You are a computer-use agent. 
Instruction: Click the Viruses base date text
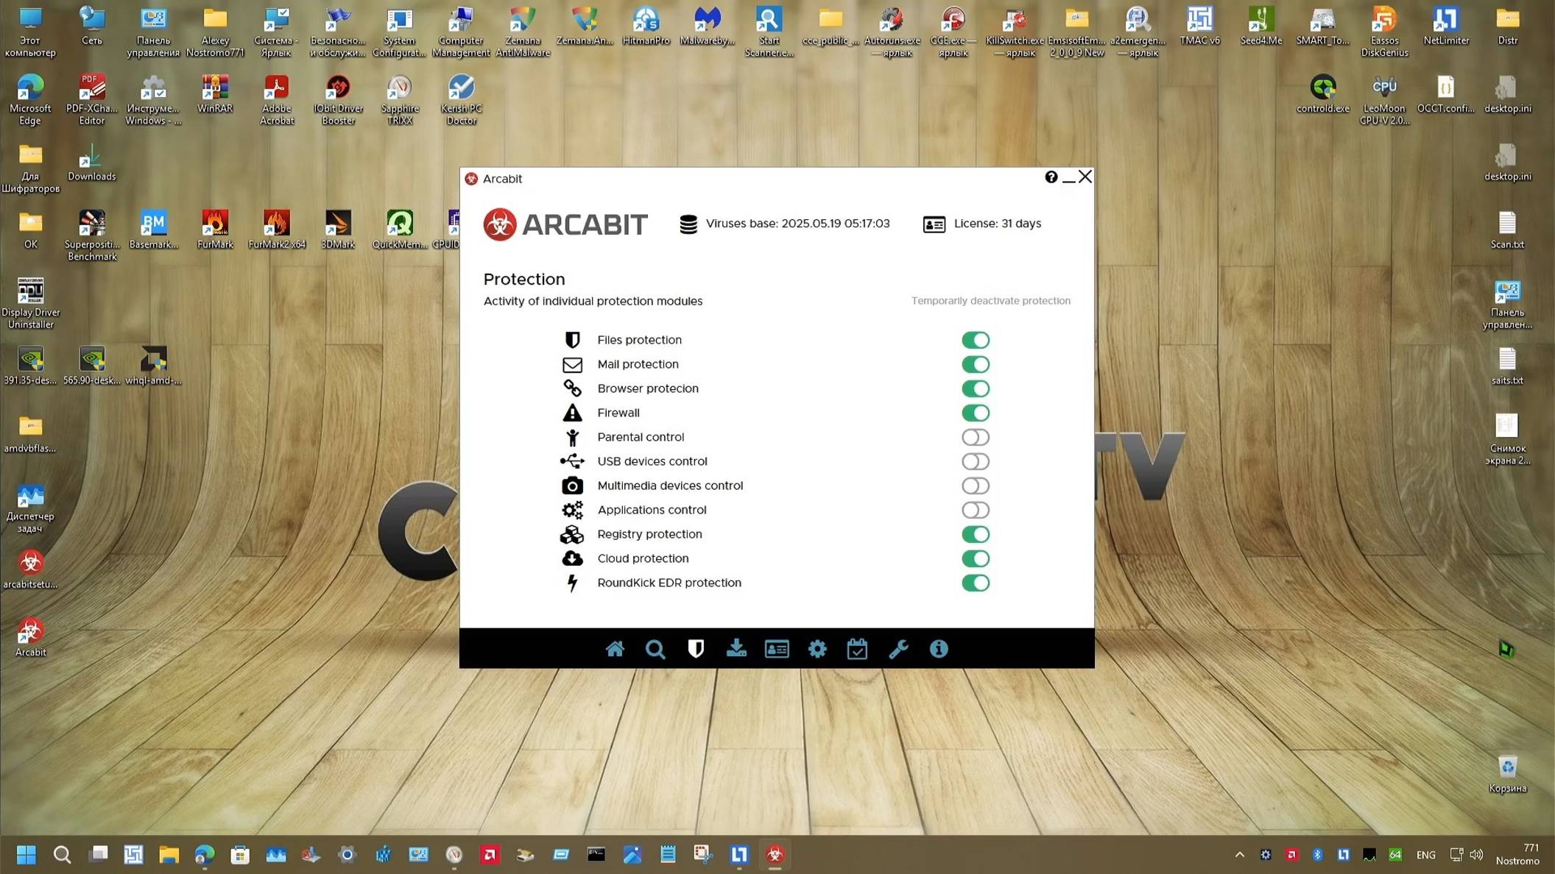point(797,223)
